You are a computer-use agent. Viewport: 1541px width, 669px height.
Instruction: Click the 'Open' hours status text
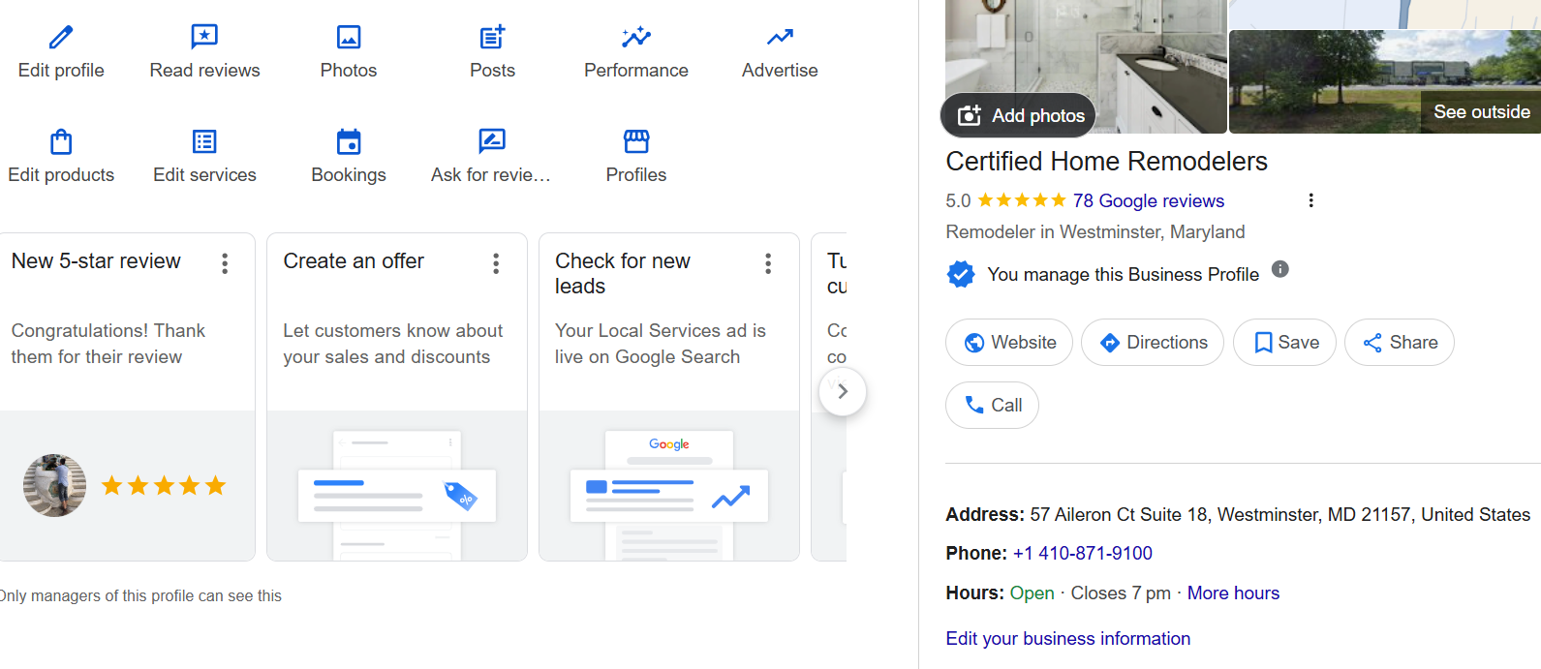pyautogui.click(x=1032, y=593)
